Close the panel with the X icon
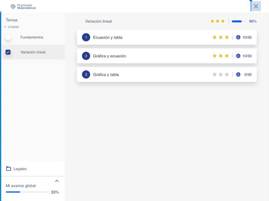Screen dimensions: 269x201 point(256,6)
